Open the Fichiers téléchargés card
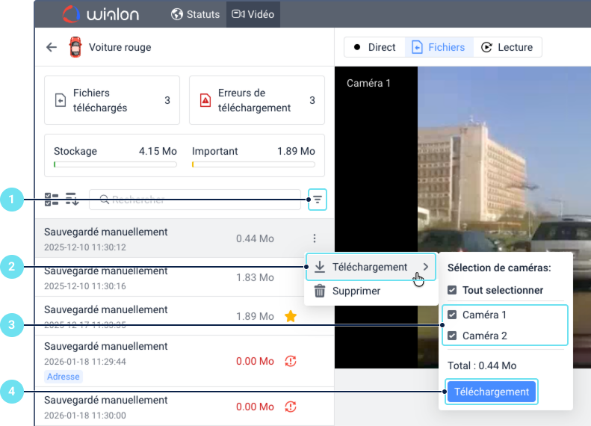Viewport: 591px width, 426px height. (x=112, y=100)
